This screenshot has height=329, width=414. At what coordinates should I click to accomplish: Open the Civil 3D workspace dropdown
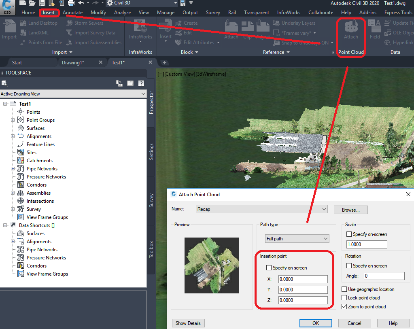tap(142, 3)
